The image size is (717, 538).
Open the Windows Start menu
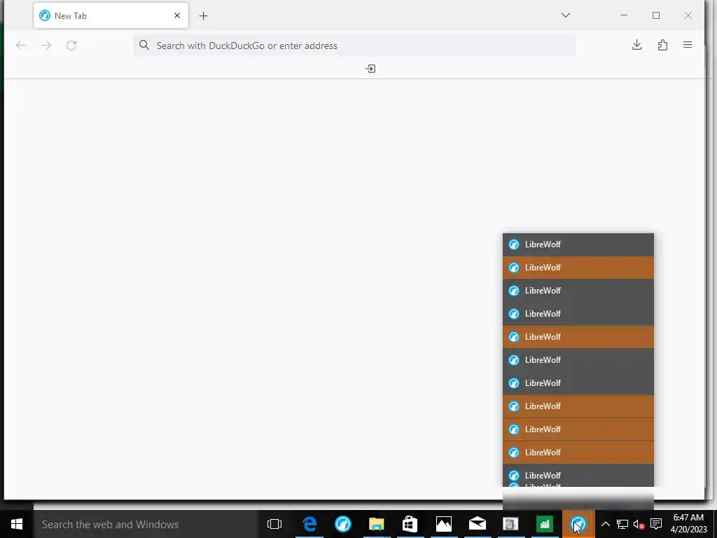tap(17, 524)
